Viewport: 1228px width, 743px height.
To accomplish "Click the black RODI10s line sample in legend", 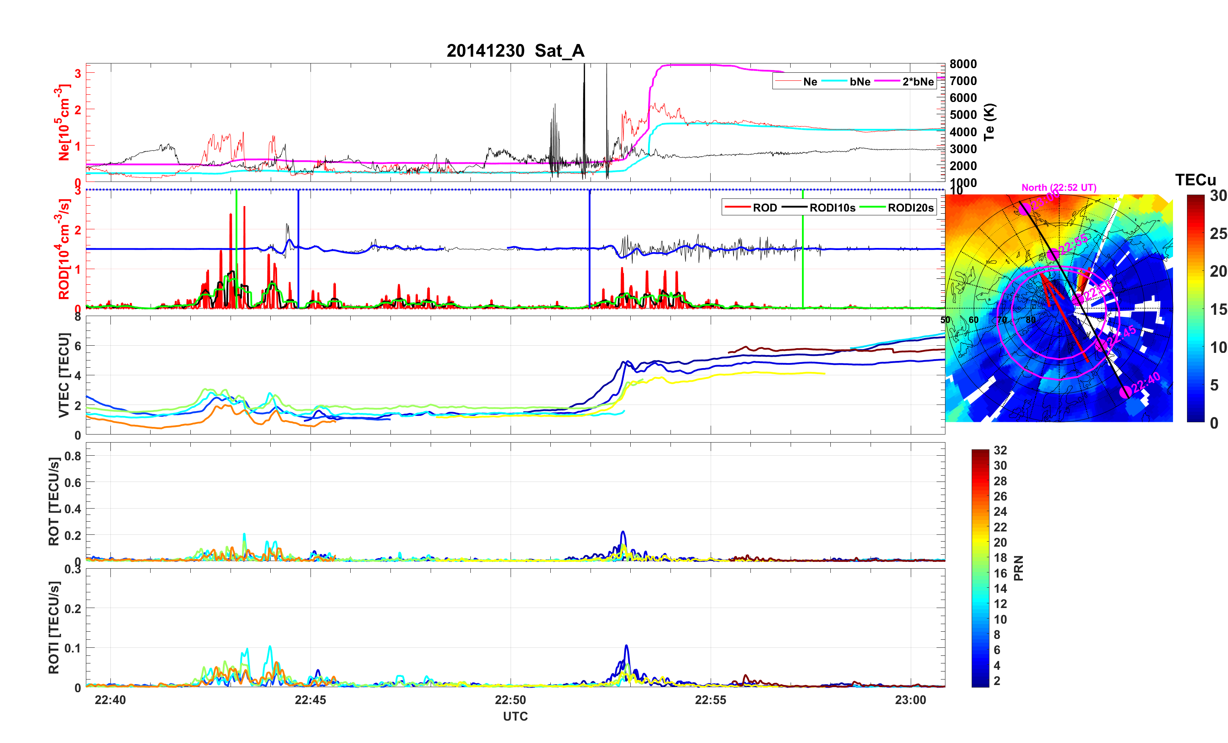I will (x=794, y=207).
